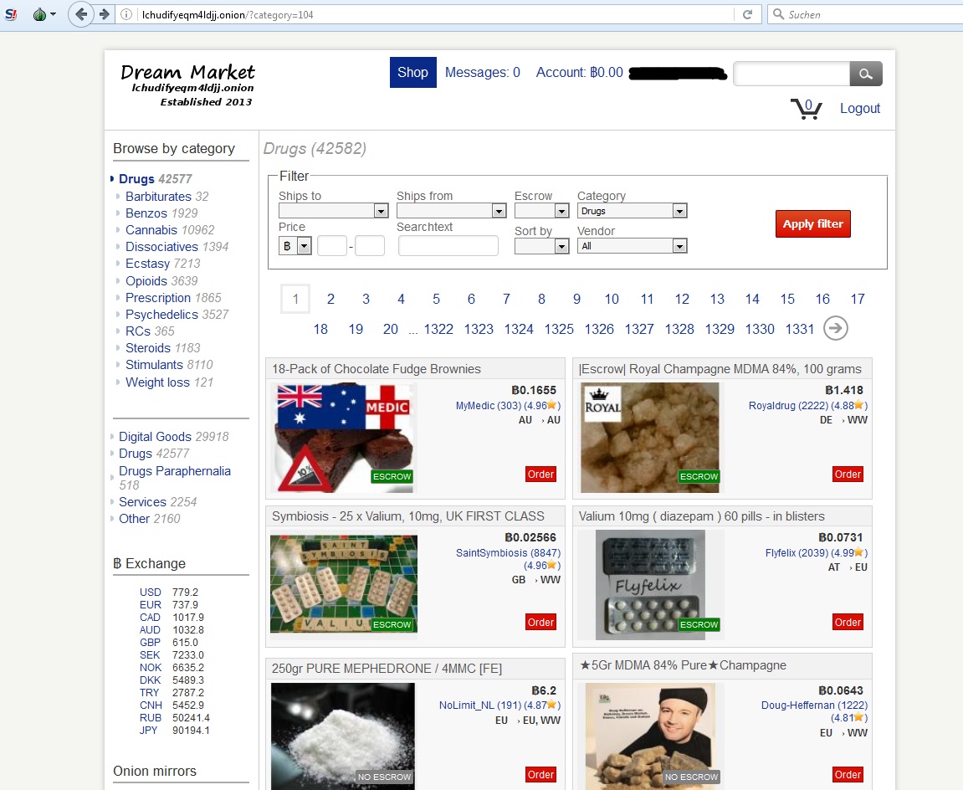
Task: Click the site search text box
Action: point(791,74)
